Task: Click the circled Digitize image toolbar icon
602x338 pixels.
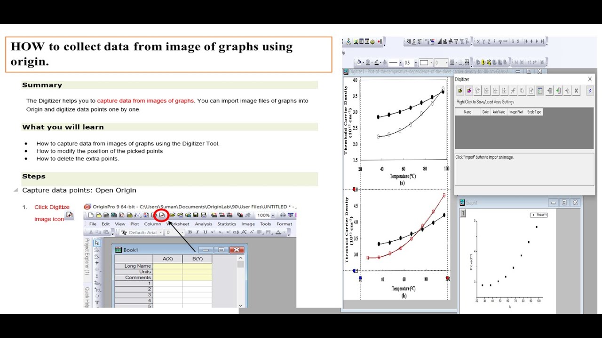Action: click(162, 215)
